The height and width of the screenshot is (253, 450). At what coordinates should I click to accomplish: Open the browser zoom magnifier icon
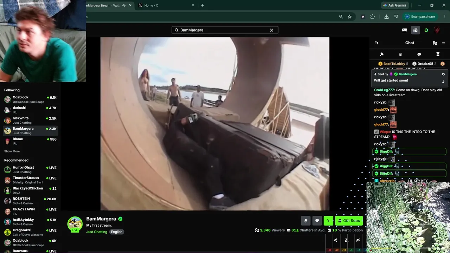[341, 17]
